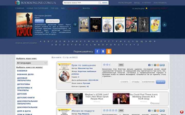Open the red-faced man cover in carousel
The width and height of the screenshot is (185, 115).
pos(132,25)
